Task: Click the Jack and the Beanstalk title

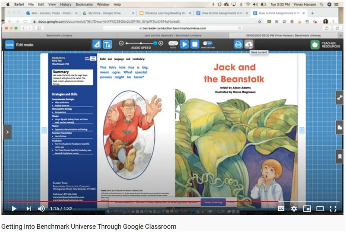Action: click(x=234, y=73)
